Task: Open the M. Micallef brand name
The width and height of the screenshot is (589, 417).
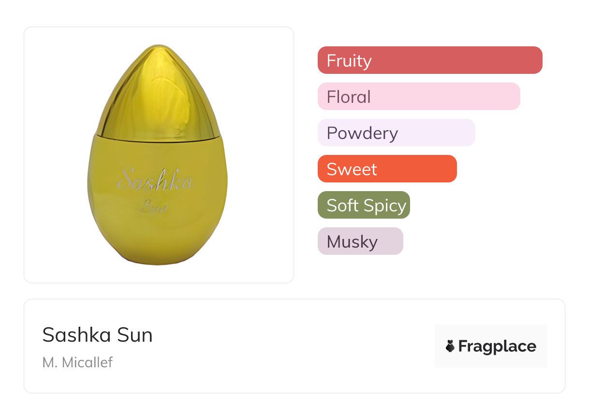Action: click(77, 362)
